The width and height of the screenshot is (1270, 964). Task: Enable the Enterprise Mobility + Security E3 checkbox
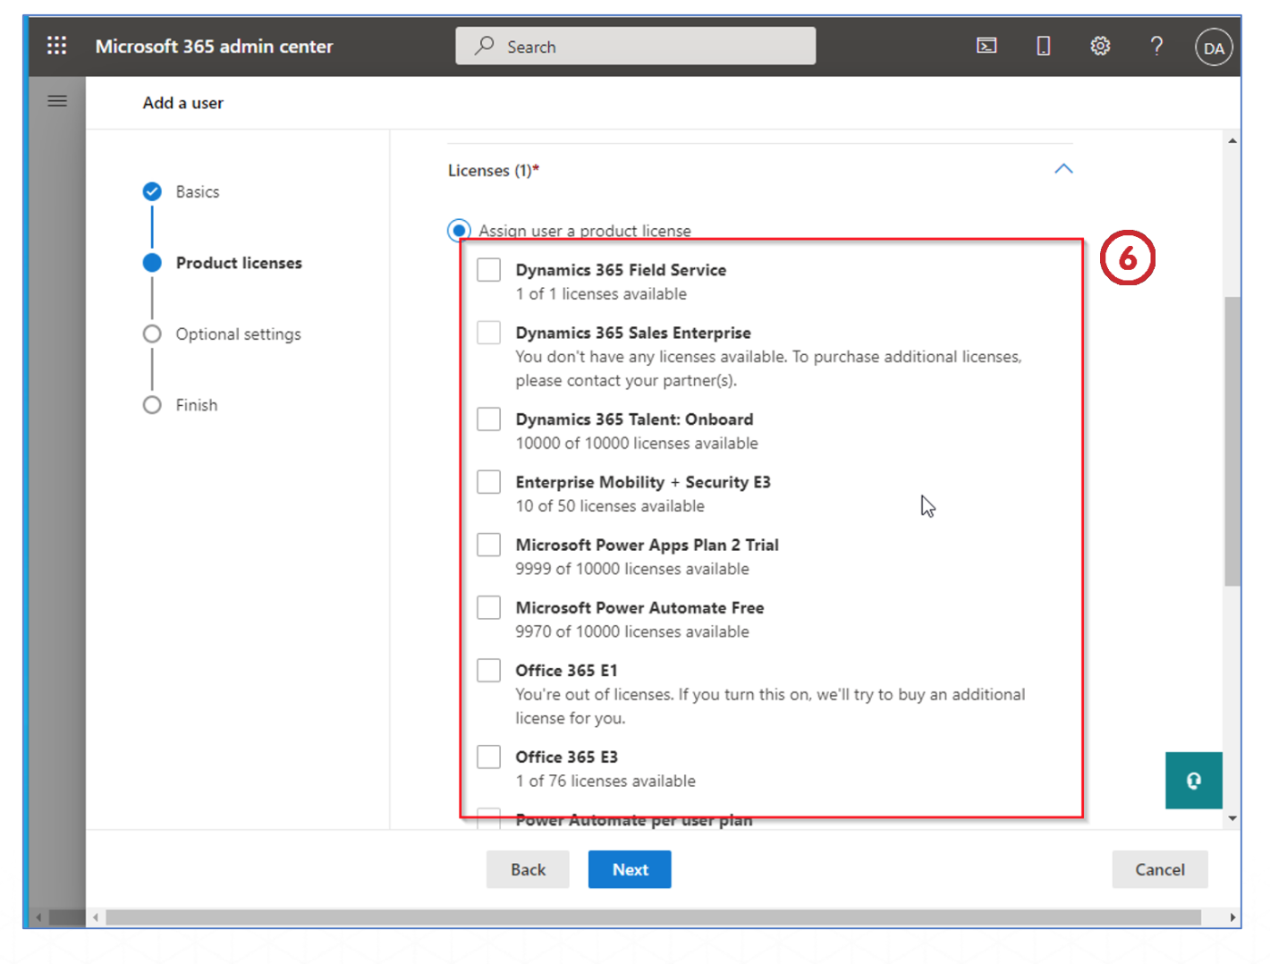[488, 482]
